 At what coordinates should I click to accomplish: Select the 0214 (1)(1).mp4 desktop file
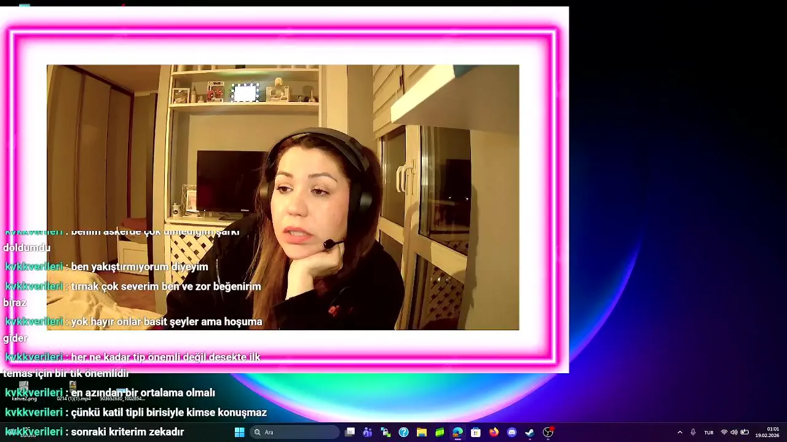(x=73, y=391)
